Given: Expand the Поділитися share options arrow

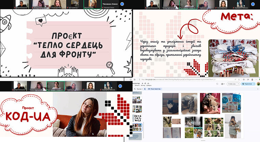Looking at the screenshot, I should pyautogui.click(x=253, y=84).
